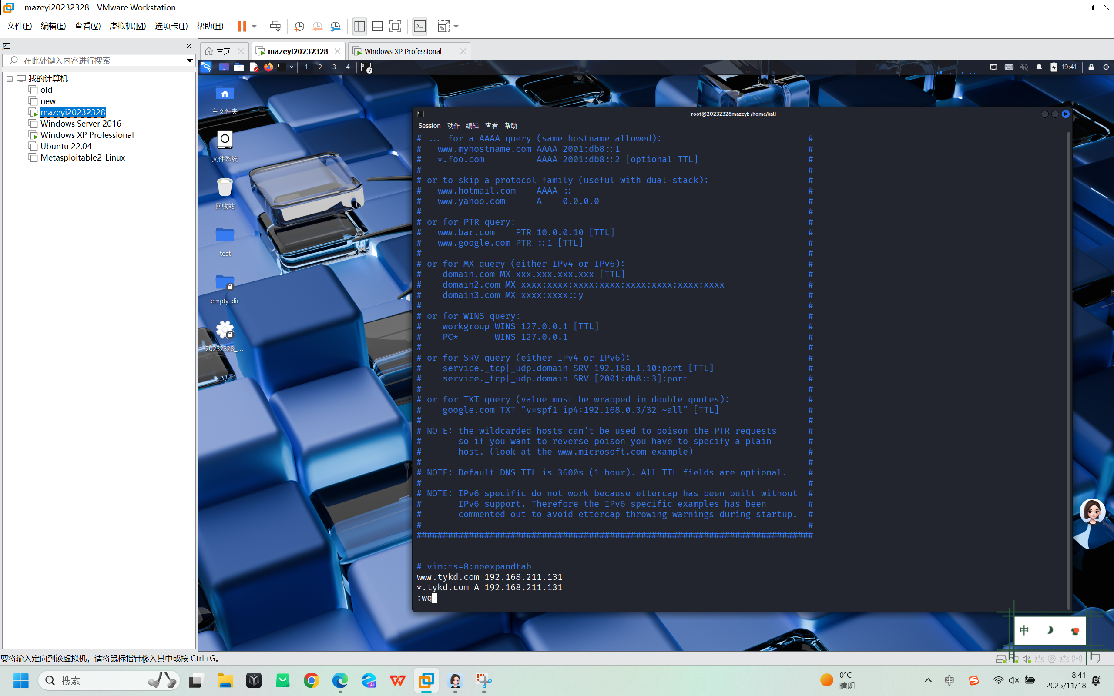Launch Firefox from the Kali panel
The width and height of the screenshot is (1114, 696).
point(268,67)
